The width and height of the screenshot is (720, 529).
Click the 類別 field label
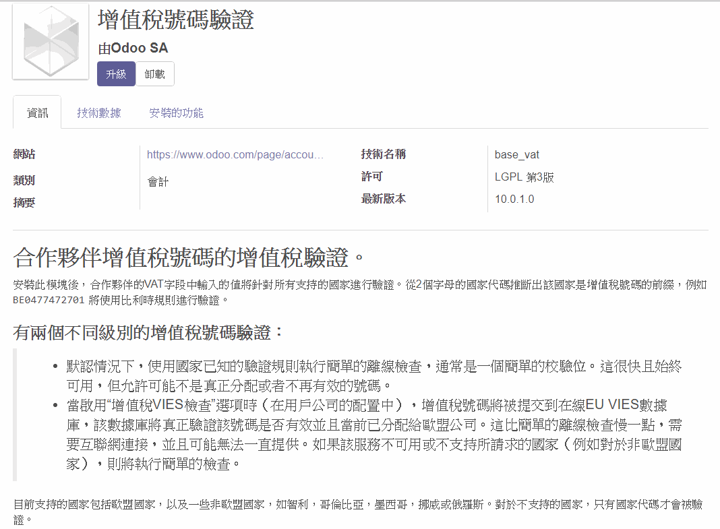(x=24, y=181)
